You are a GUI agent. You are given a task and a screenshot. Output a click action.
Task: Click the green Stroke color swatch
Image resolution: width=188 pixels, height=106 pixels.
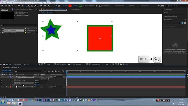(x=80, y=6)
